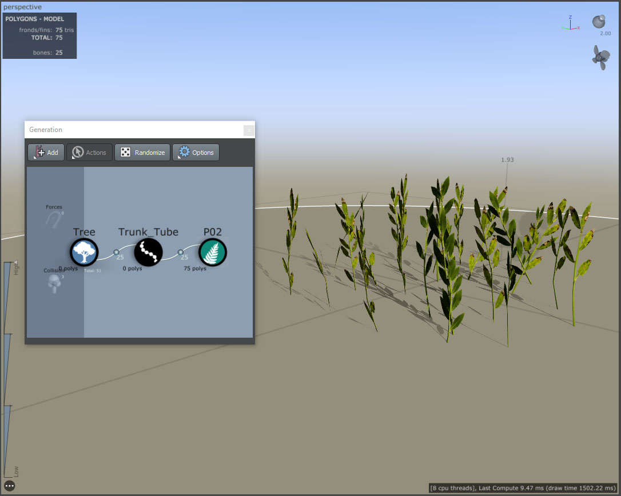The width and height of the screenshot is (621, 496).
Task: Click the ellipsis button in bottom-left corner
Action: (x=10, y=486)
